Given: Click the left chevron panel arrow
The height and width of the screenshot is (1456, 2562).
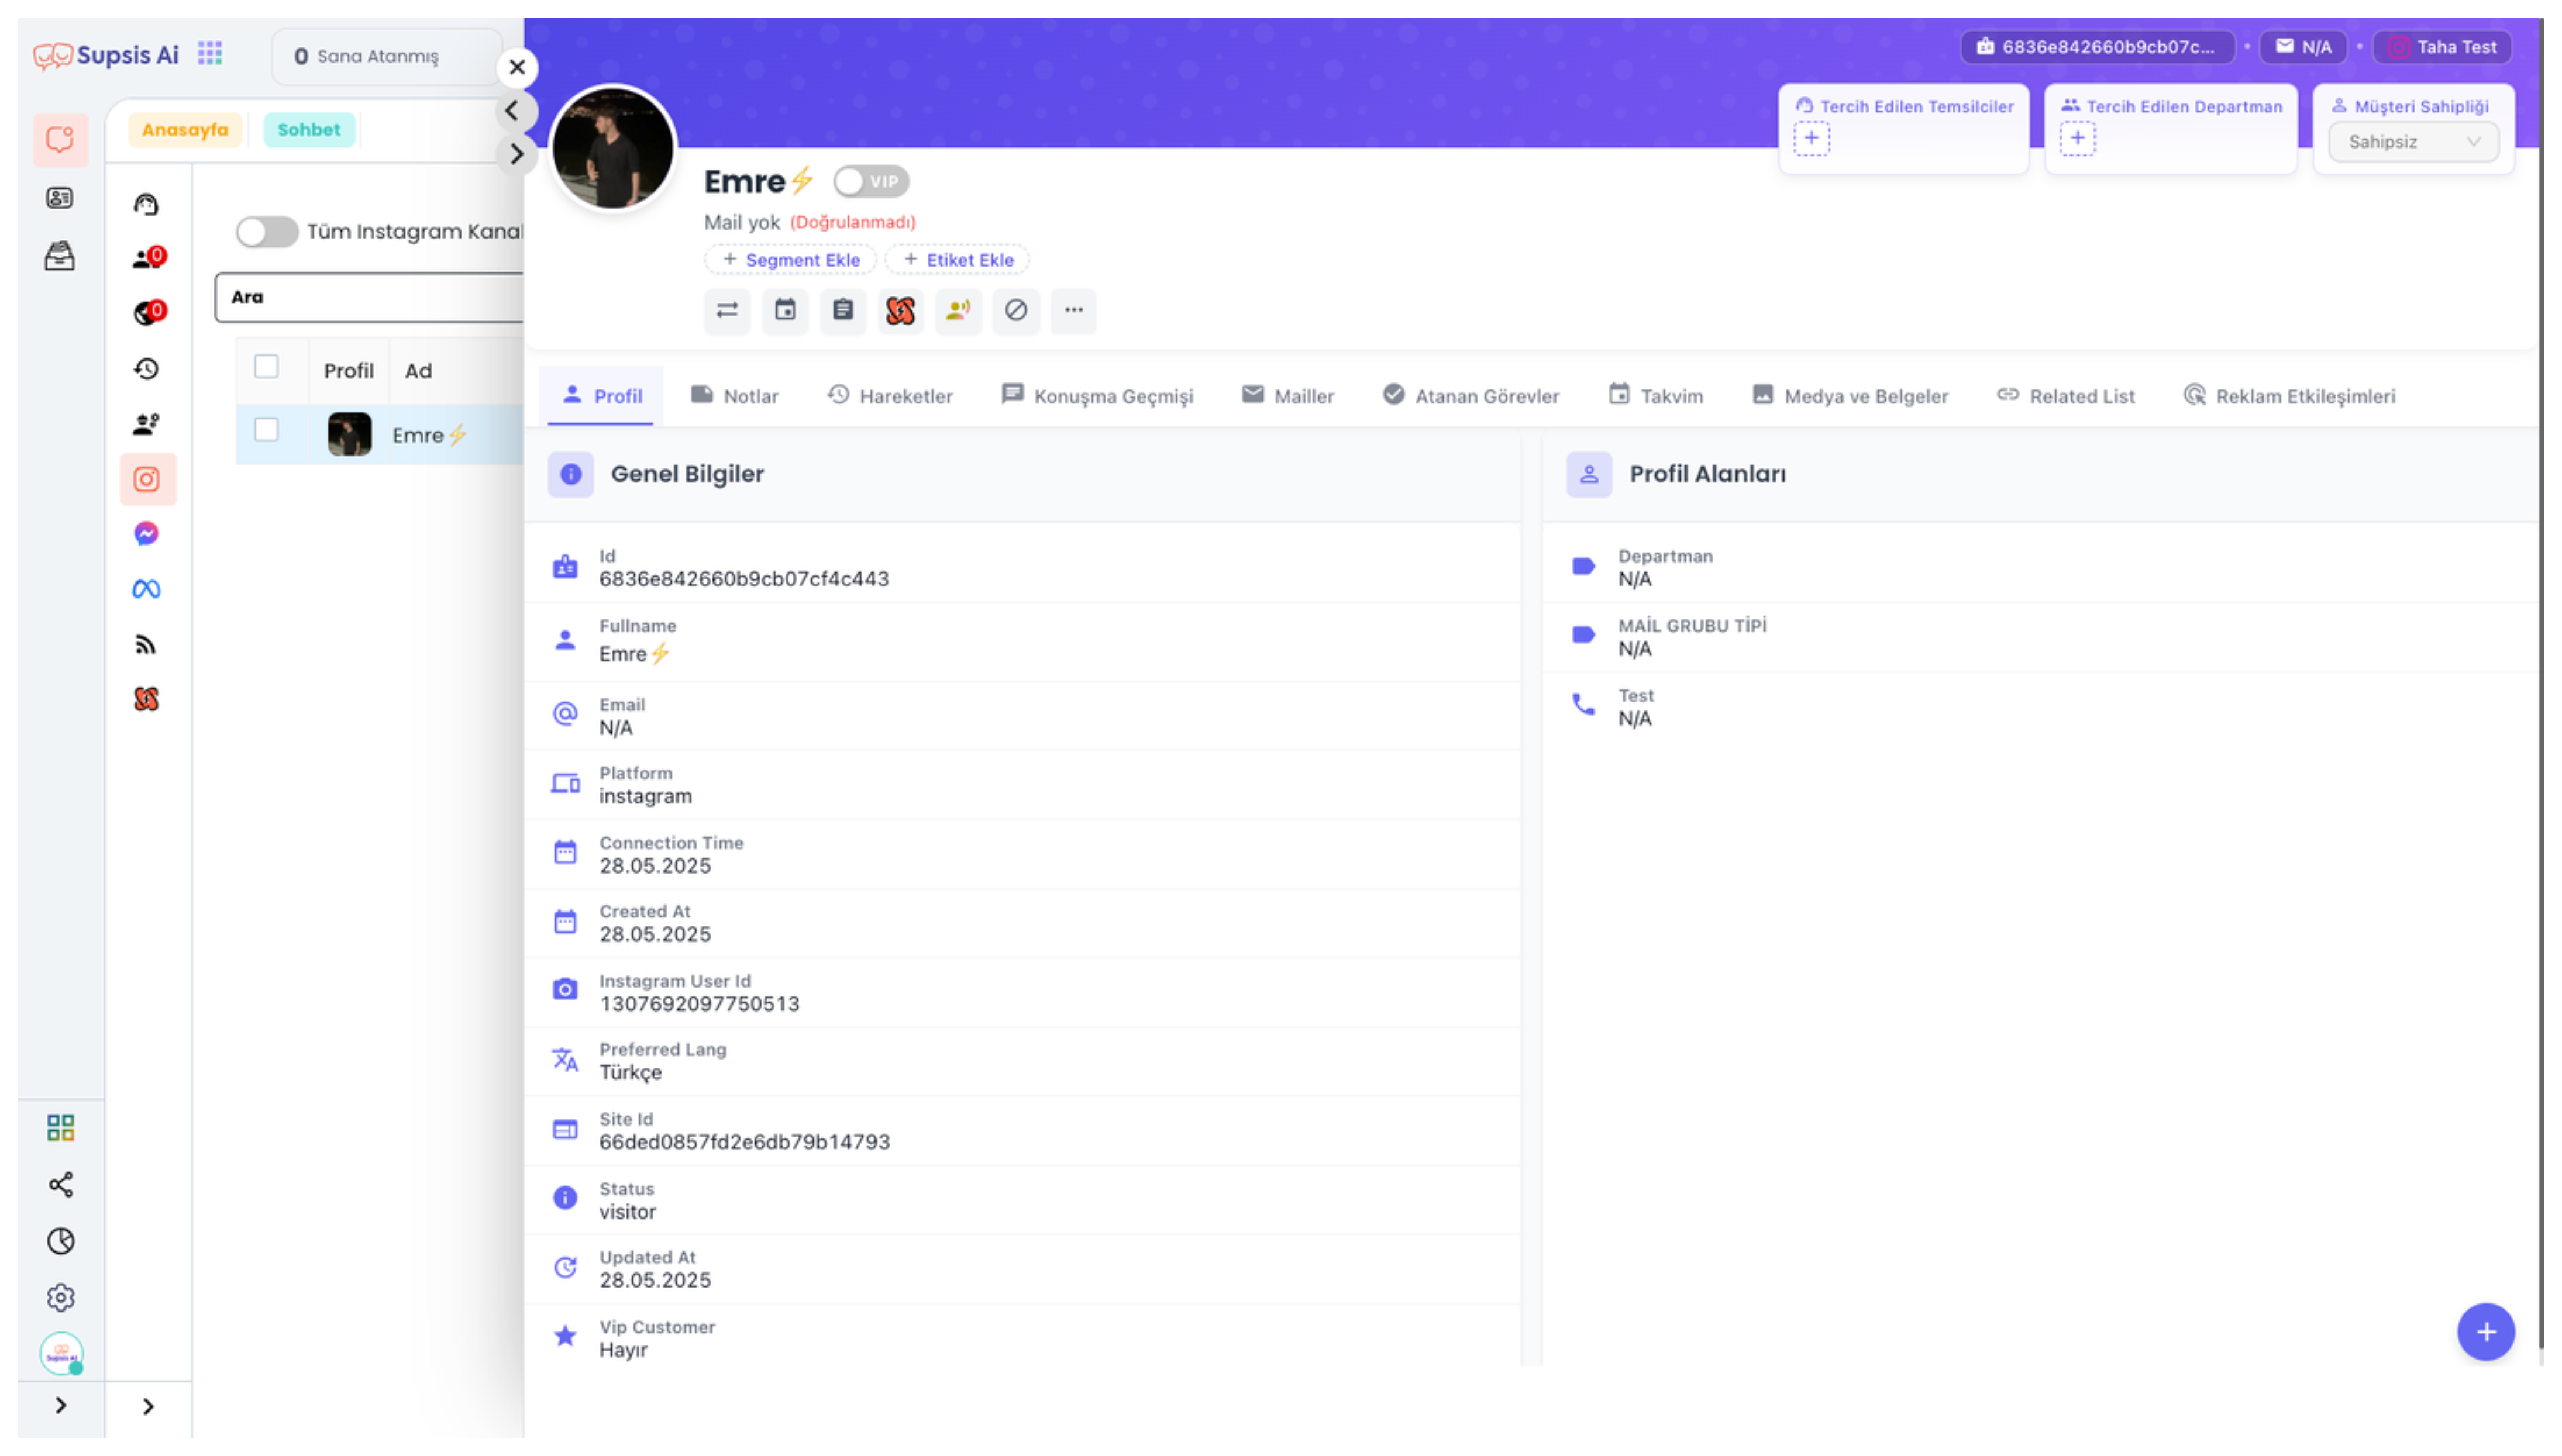Looking at the screenshot, I should tap(513, 111).
